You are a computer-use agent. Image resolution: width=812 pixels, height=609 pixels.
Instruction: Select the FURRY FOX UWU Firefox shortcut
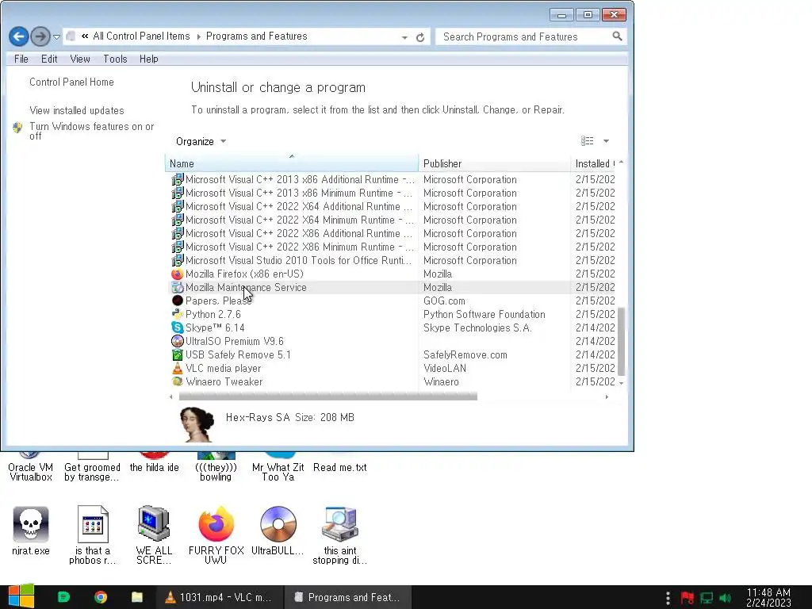(x=216, y=535)
